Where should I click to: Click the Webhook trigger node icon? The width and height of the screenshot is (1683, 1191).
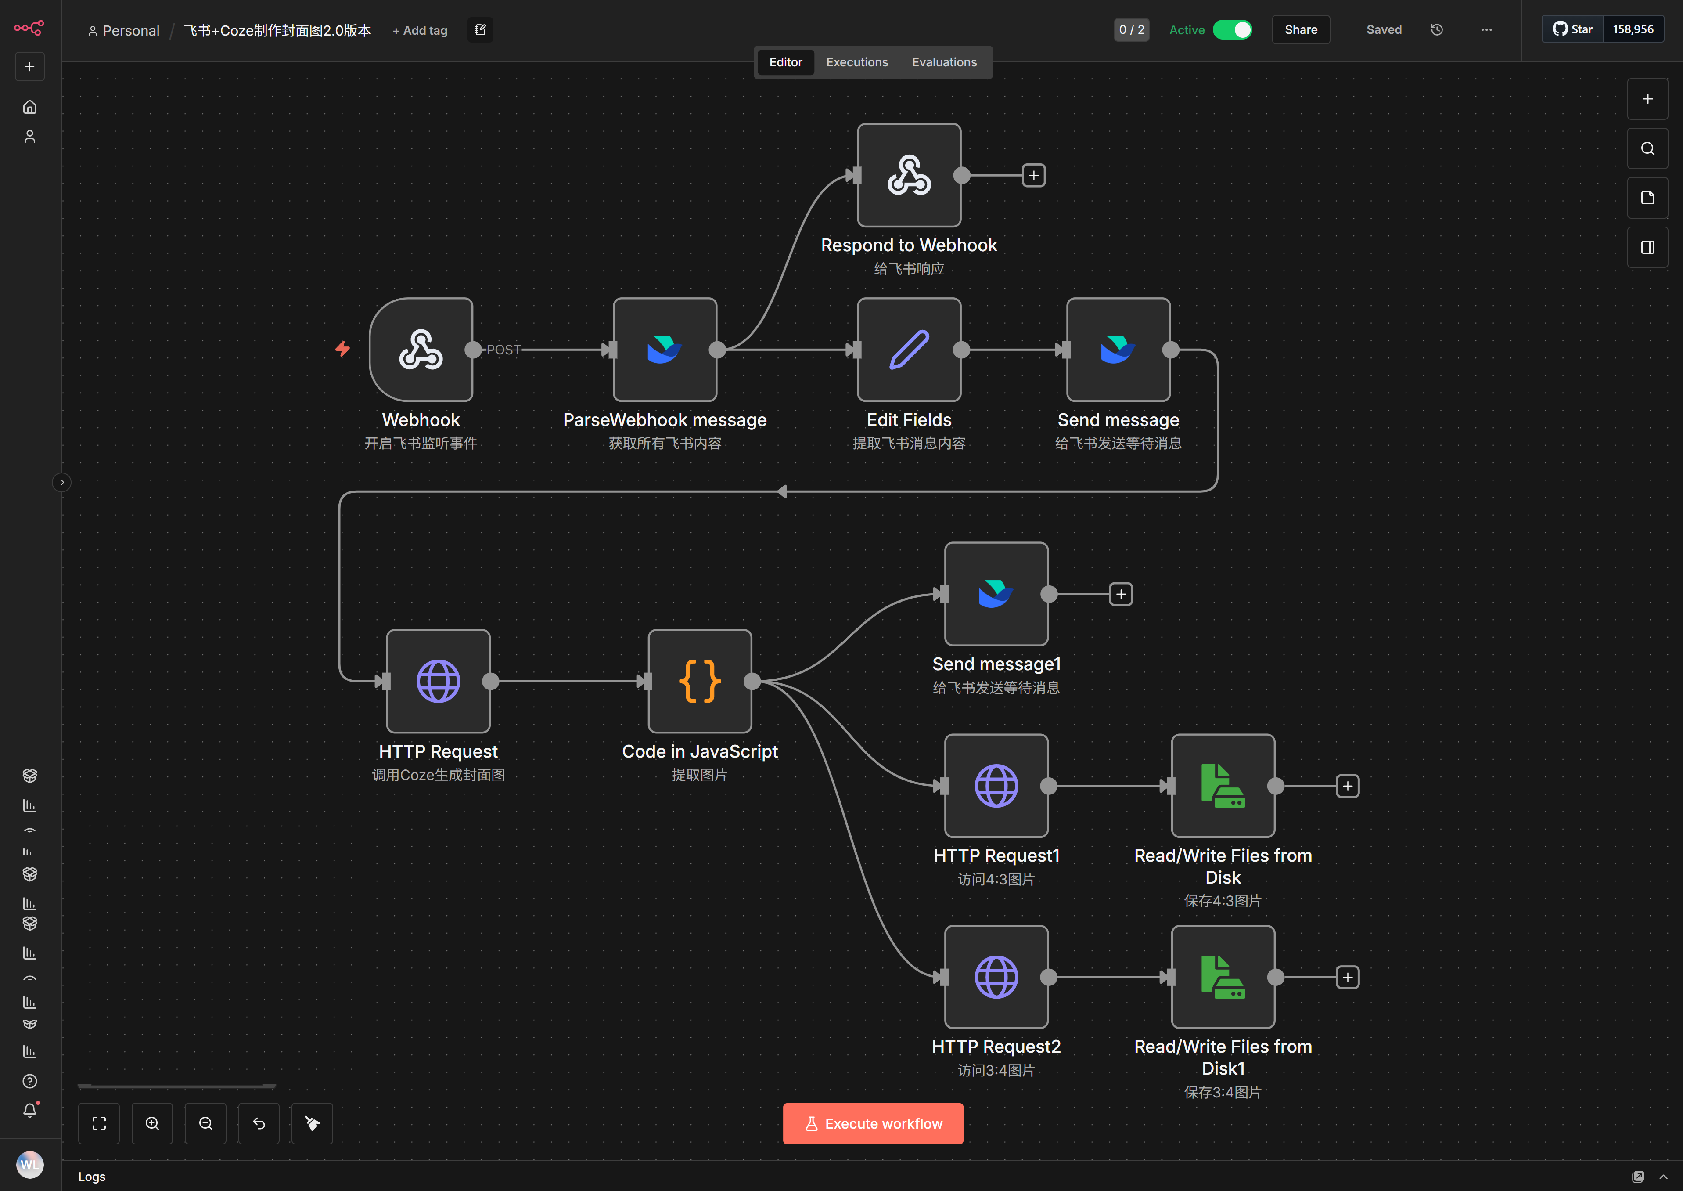pyautogui.click(x=421, y=349)
